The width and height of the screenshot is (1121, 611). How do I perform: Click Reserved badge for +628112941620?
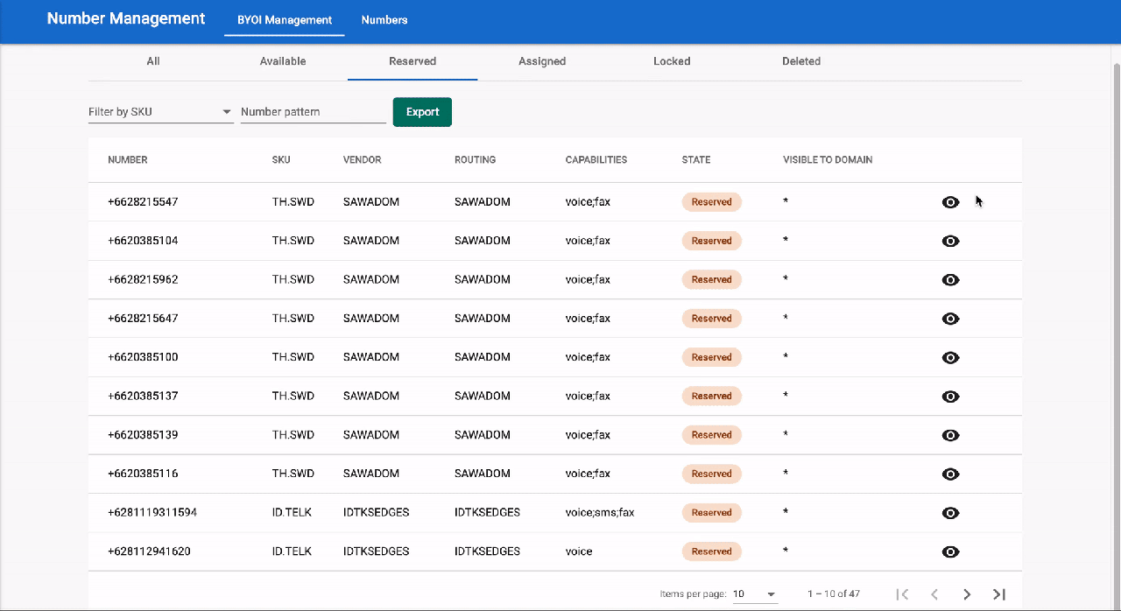pyautogui.click(x=712, y=551)
